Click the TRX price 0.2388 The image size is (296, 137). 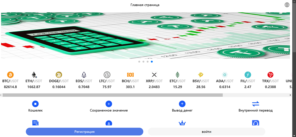click(270, 87)
